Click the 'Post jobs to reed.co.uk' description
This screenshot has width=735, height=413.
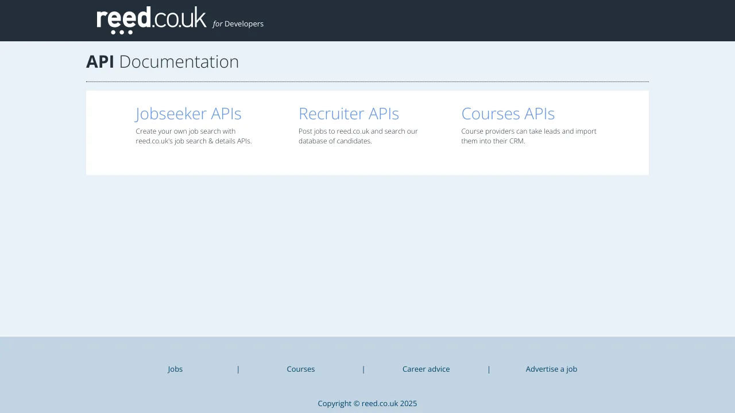(x=358, y=136)
